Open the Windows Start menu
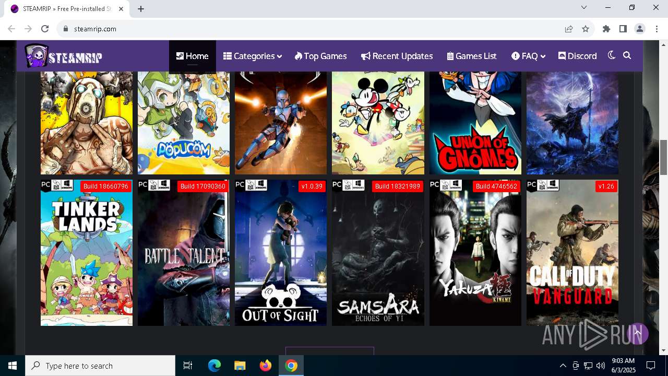668x376 pixels. (13, 366)
